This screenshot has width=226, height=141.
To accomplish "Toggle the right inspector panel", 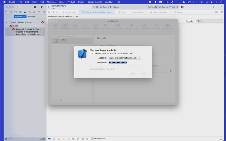I will (220, 7).
